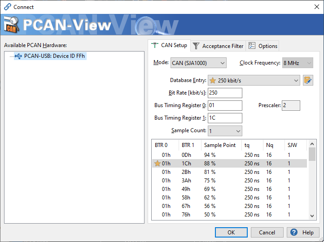Expand the Database Entry 250 kbit/s dropdown

pos(296,81)
